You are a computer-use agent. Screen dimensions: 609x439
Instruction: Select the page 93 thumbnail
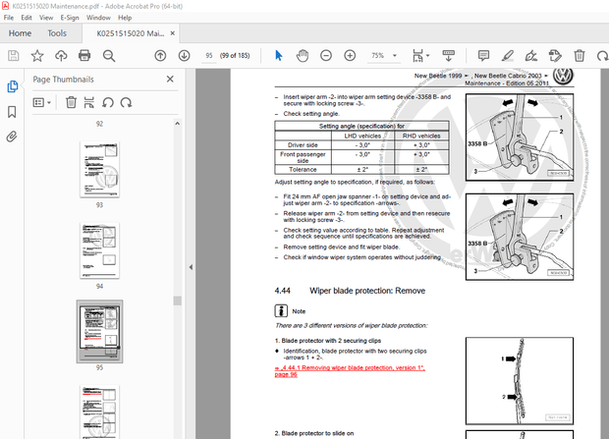pos(99,169)
